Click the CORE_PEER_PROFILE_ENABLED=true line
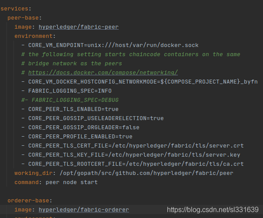263x218 pixels. click(x=77, y=137)
